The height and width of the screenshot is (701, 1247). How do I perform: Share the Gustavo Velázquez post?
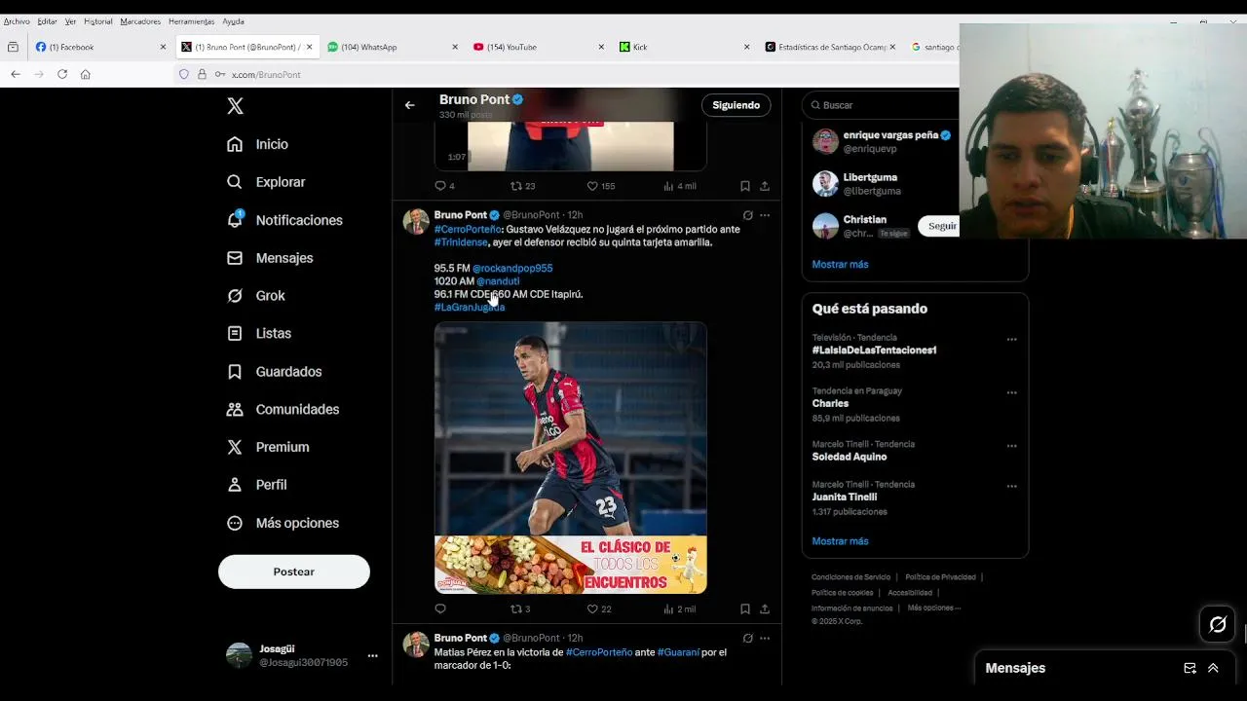point(765,609)
